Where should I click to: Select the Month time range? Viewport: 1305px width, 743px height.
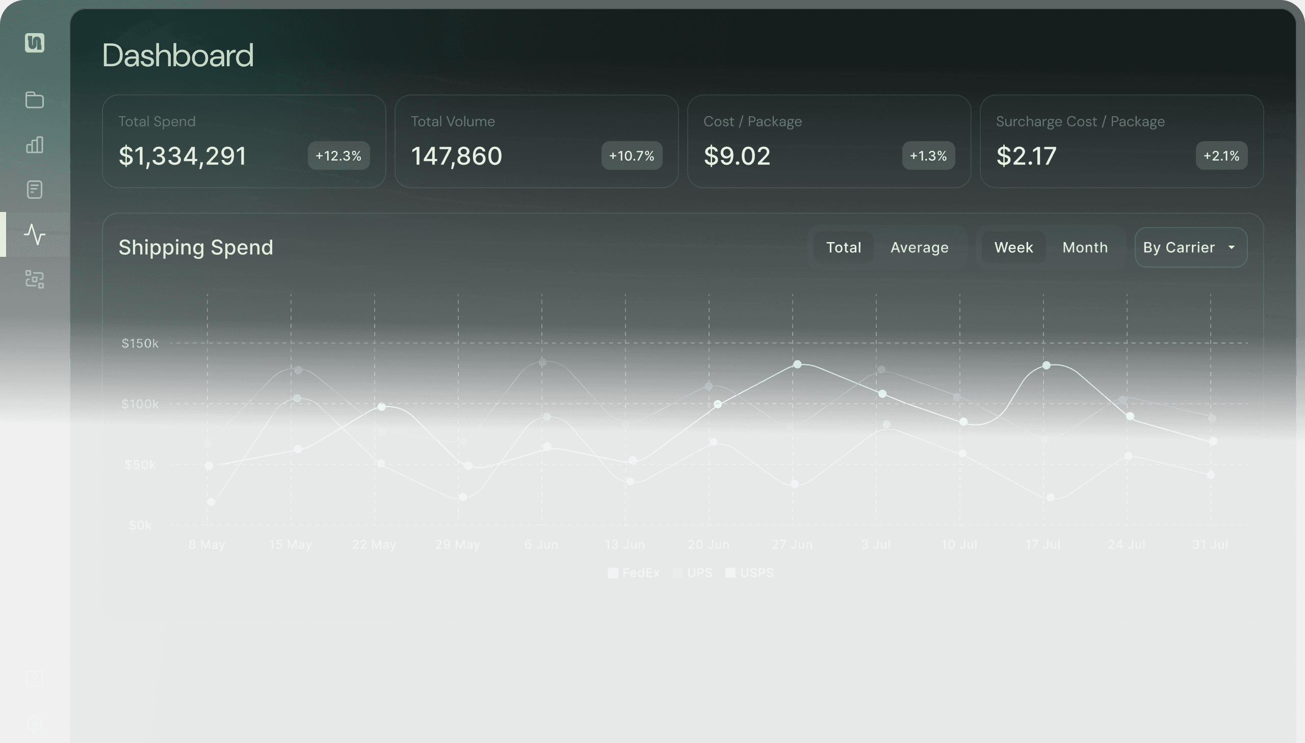(1084, 248)
